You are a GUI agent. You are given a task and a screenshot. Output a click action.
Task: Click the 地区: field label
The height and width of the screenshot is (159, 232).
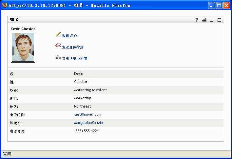14,107
